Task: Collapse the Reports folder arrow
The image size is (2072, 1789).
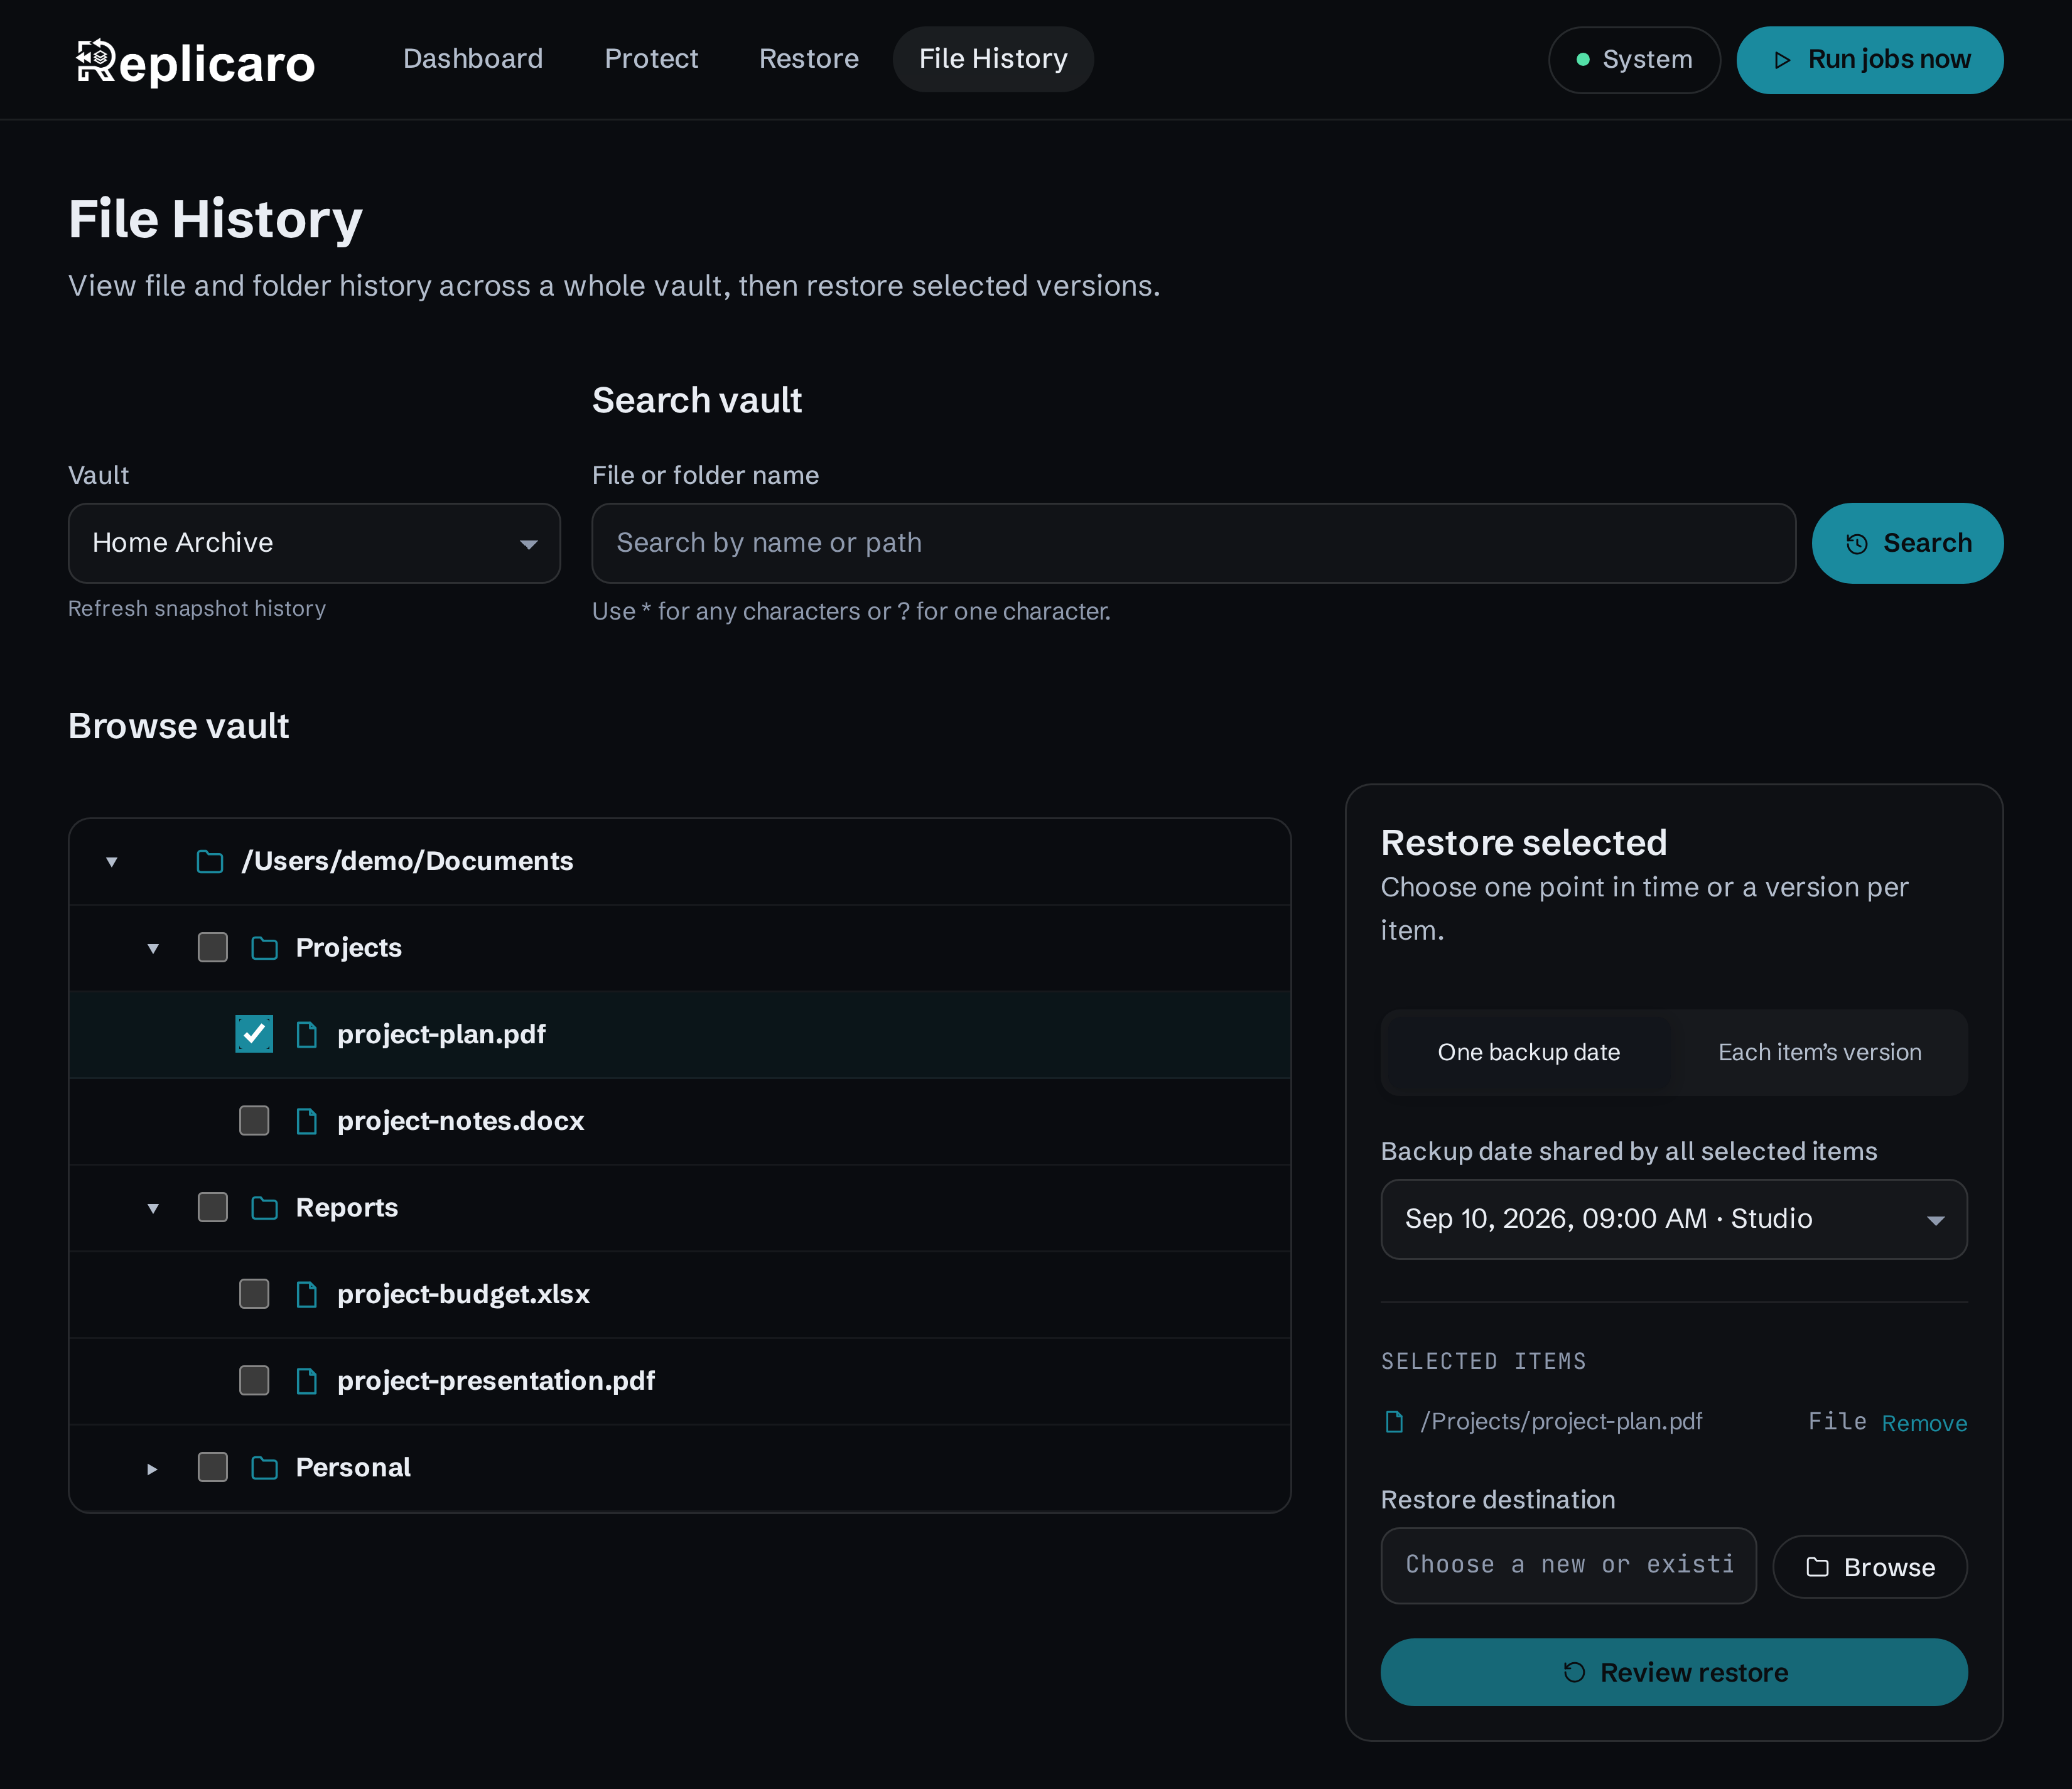Action: click(x=153, y=1208)
